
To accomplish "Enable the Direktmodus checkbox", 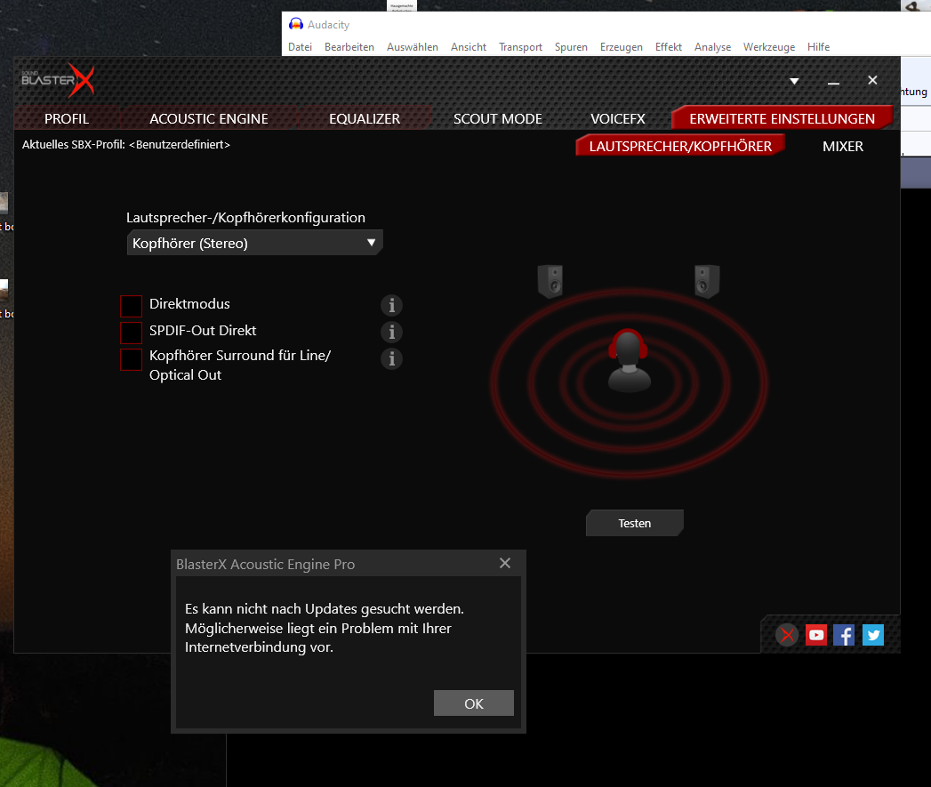I will tap(131, 305).
